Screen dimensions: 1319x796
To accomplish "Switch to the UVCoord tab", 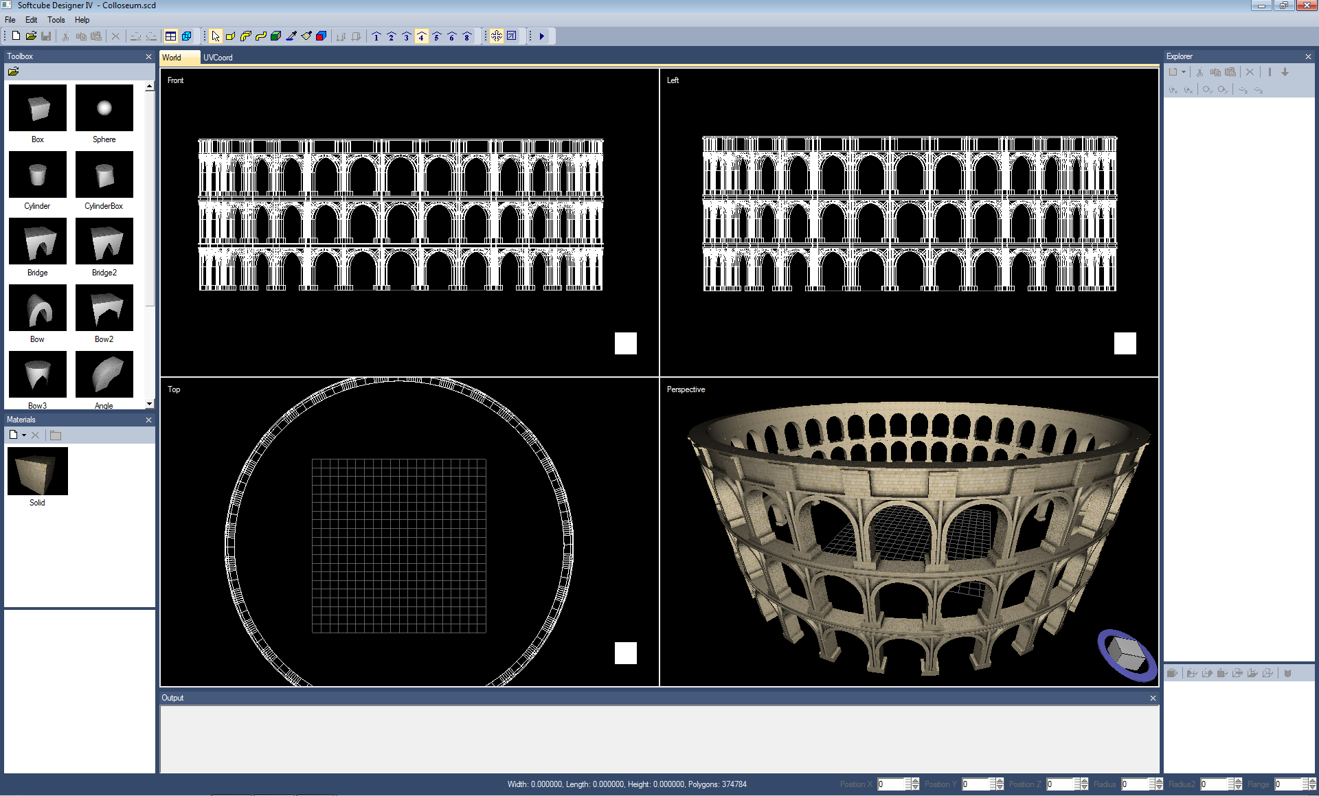I will [218, 58].
